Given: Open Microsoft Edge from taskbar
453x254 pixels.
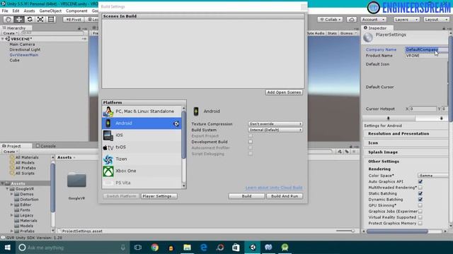Looking at the screenshot, I should (204, 248).
